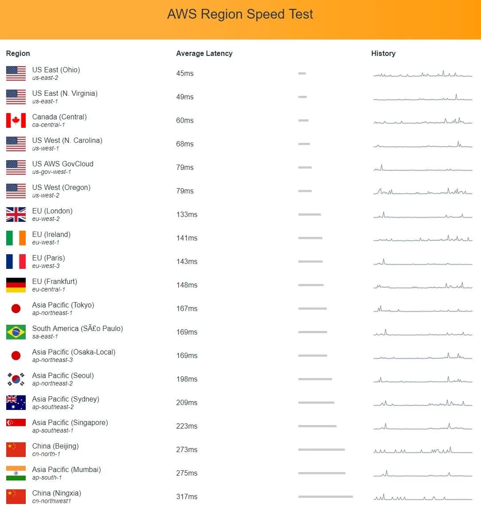Click the 133ms latency value for London
This screenshot has width=481, height=508.
187,214
